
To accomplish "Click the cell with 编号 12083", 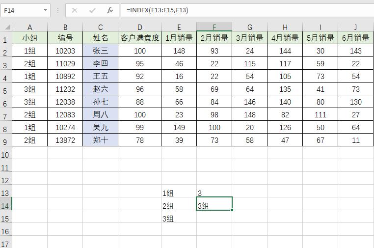I will point(65,114).
